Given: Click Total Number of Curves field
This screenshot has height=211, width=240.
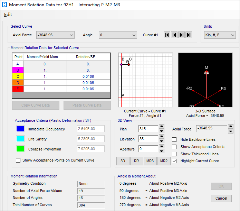Looking at the screenshot, I should 91,205.
